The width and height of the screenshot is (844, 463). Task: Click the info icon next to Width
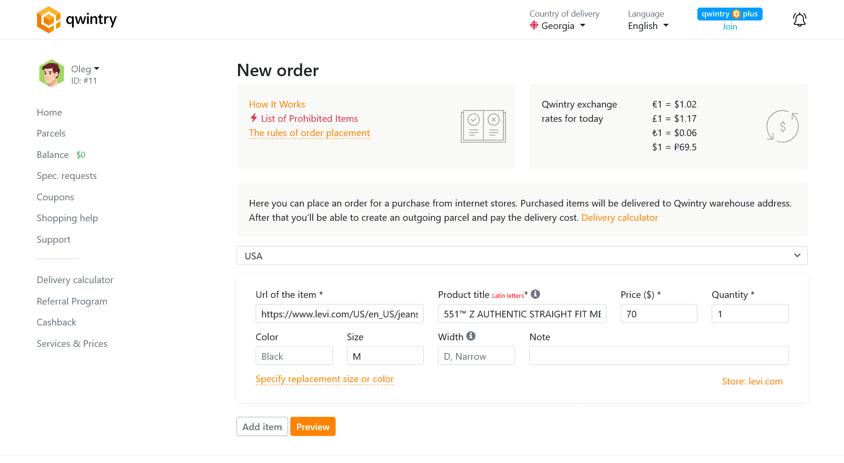471,336
